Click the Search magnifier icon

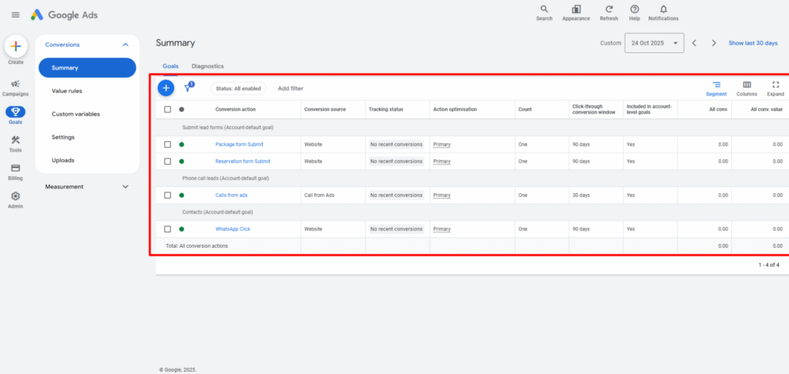coord(544,9)
